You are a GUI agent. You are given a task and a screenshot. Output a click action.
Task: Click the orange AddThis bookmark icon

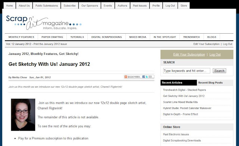click(126, 77)
